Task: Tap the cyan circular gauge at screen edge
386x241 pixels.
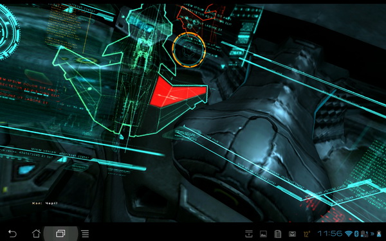Action: [x=10, y=32]
